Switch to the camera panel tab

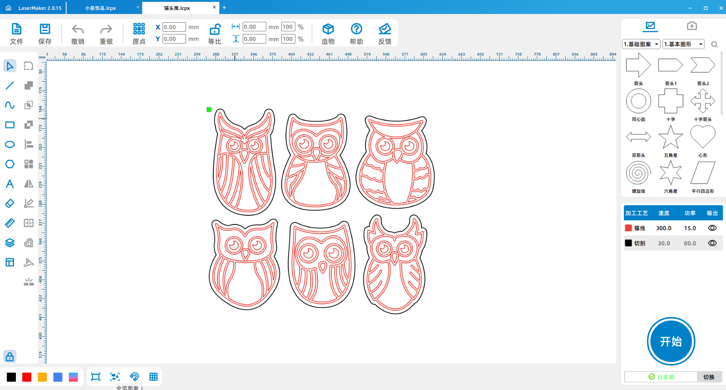692,26
